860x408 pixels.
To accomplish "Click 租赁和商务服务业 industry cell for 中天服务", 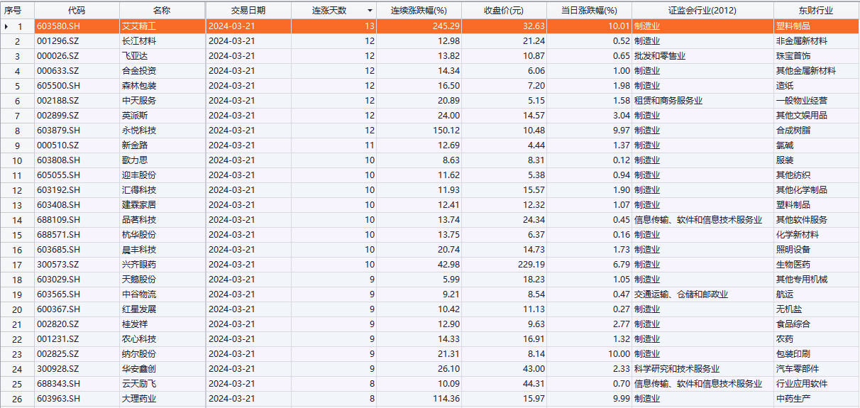I will pos(702,101).
